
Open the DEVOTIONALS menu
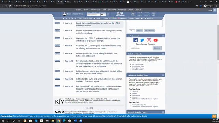click(95, 10)
